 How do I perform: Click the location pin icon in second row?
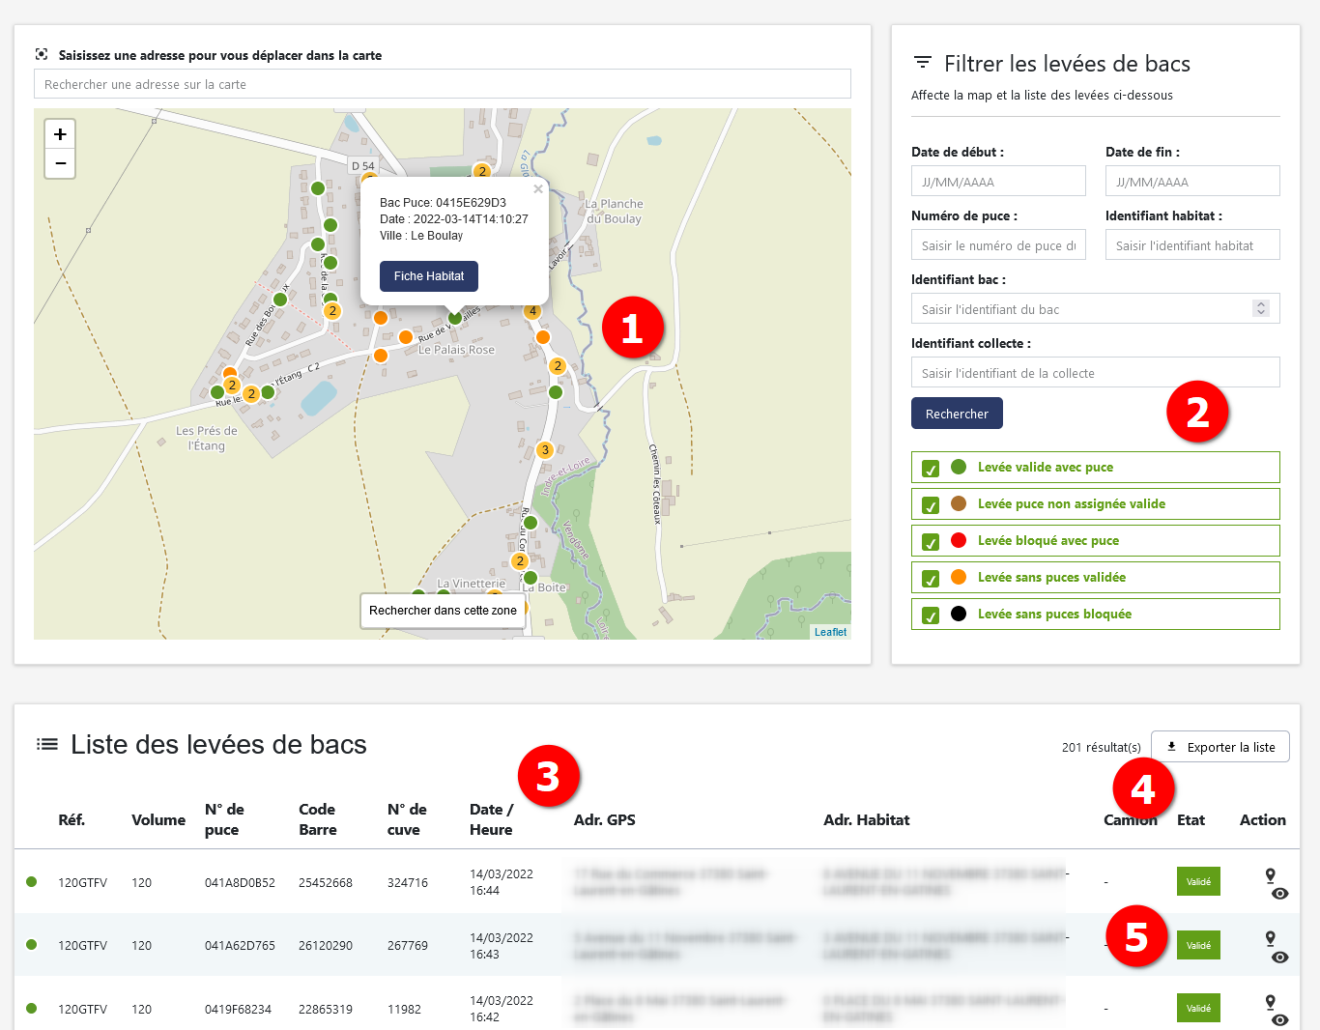(x=1270, y=938)
